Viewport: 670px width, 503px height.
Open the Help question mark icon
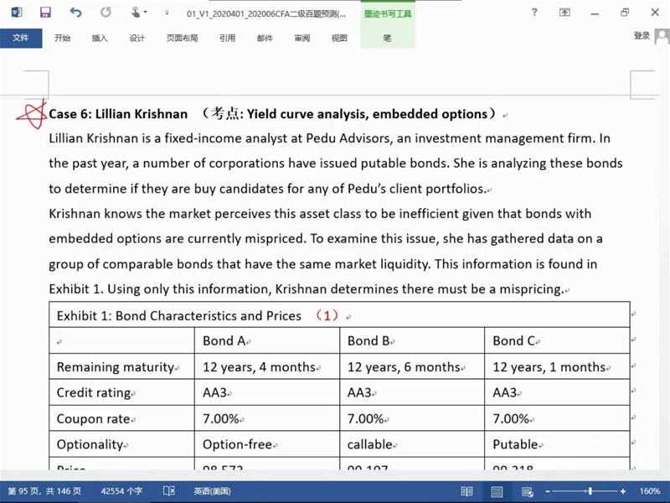click(x=534, y=13)
